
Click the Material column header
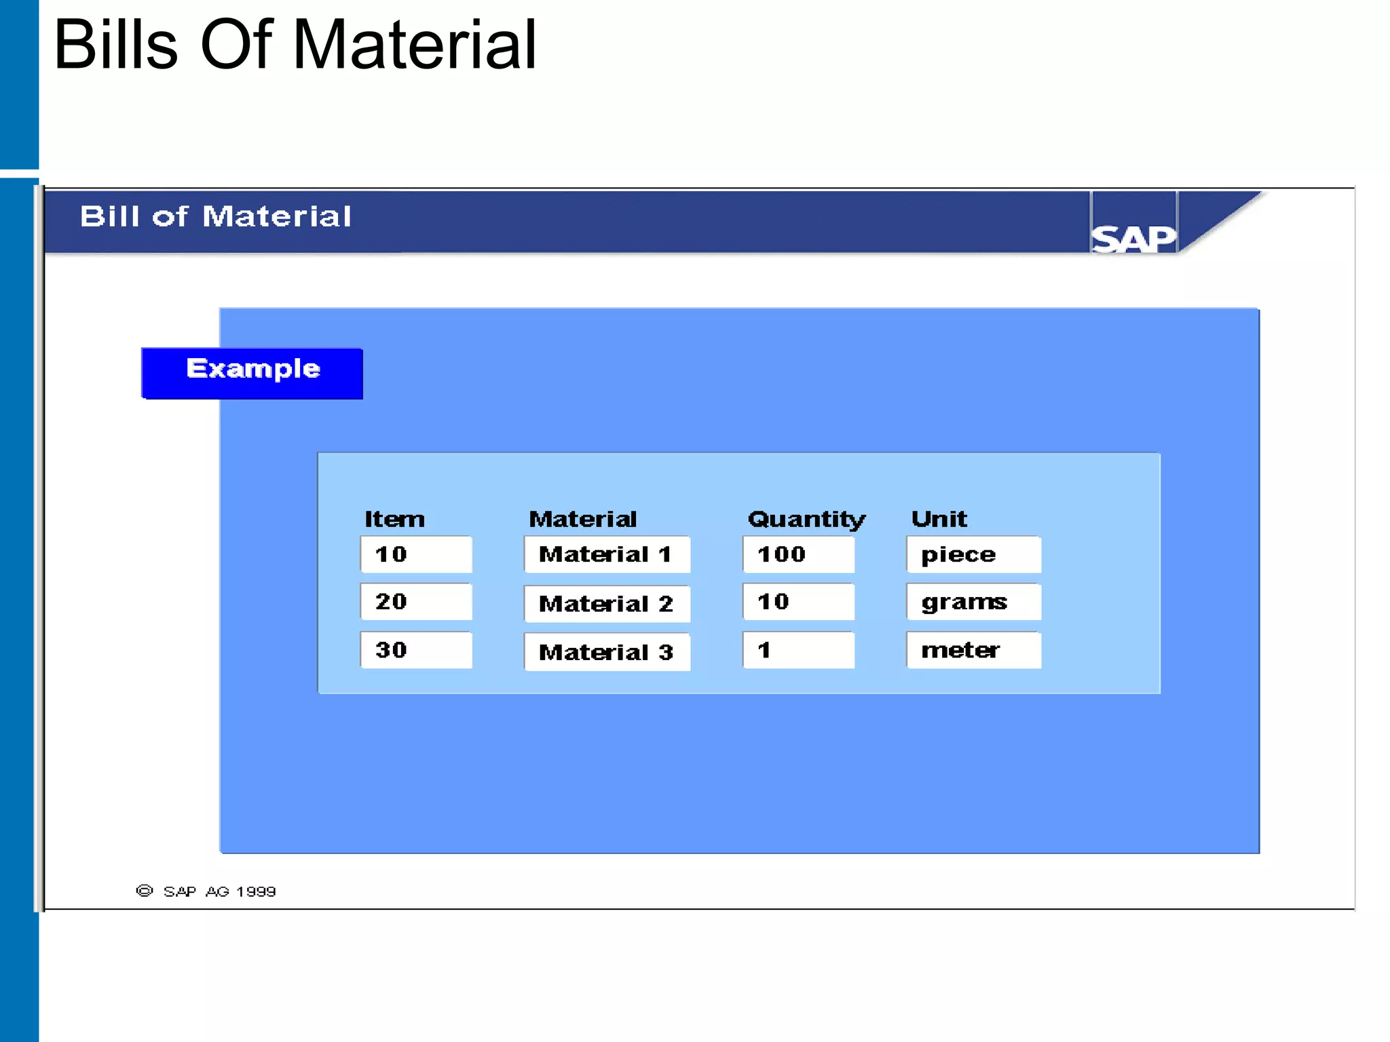(582, 519)
